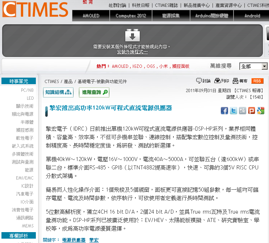Open 測試與量測 sidebar category
The height and width of the screenshot is (243, 269).
[x=22, y=162]
